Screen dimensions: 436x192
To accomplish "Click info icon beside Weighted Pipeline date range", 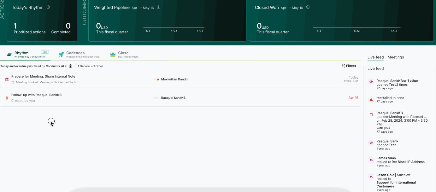I will pos(158,7).
